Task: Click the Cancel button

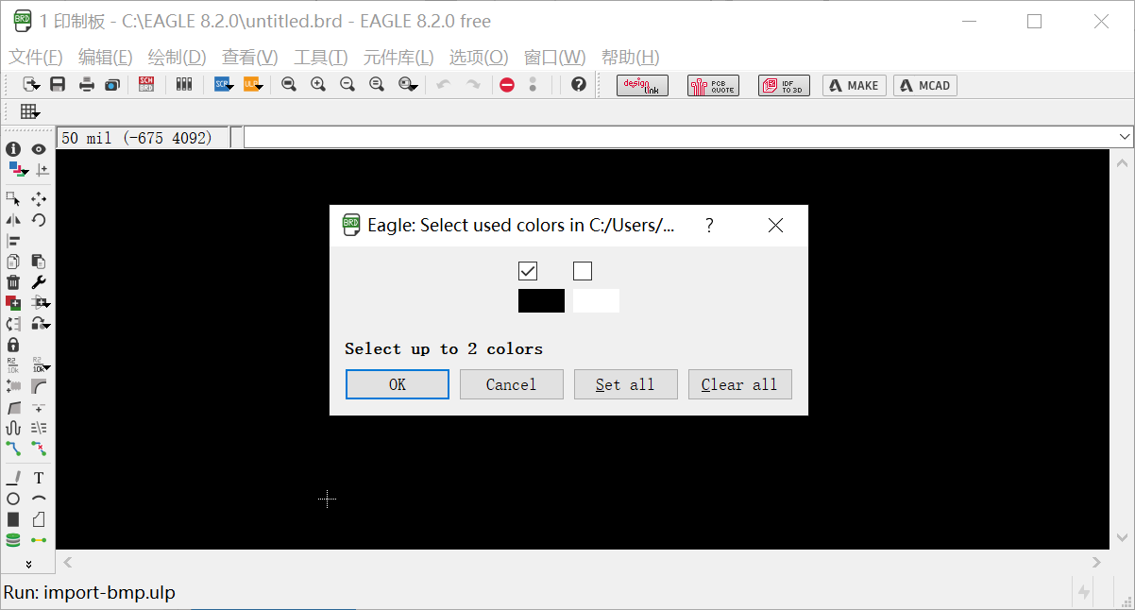Action: pos(512,384)
